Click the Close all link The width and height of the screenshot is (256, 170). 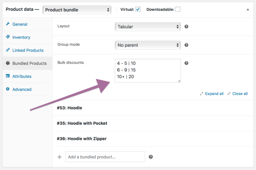240,94
